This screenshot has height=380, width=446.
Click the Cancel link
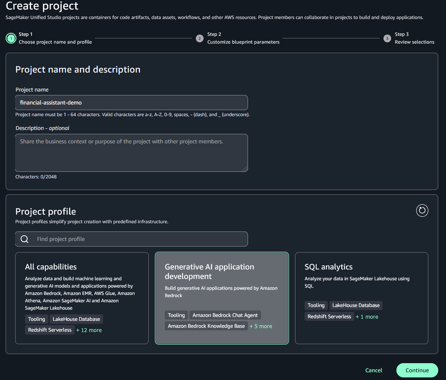[x=373, y=370]
